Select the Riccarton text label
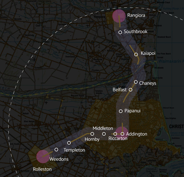This screenshot has width=184, height=177. click(118, 138)
